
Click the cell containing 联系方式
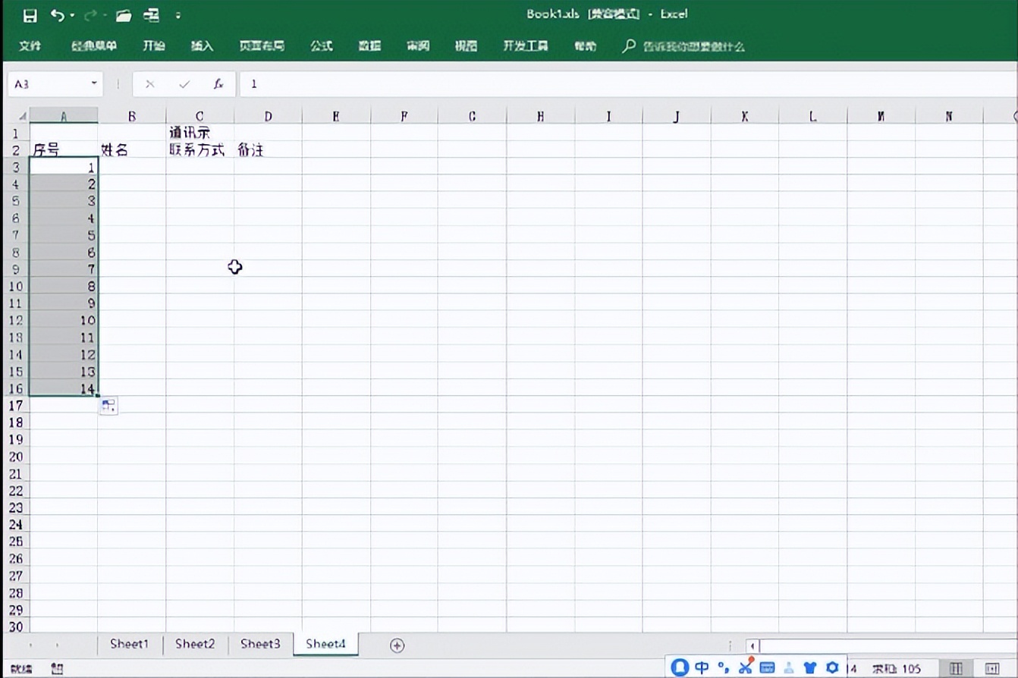pos(200,149)
